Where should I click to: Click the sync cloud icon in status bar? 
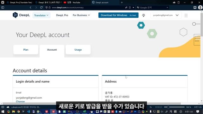coord(8,107)
